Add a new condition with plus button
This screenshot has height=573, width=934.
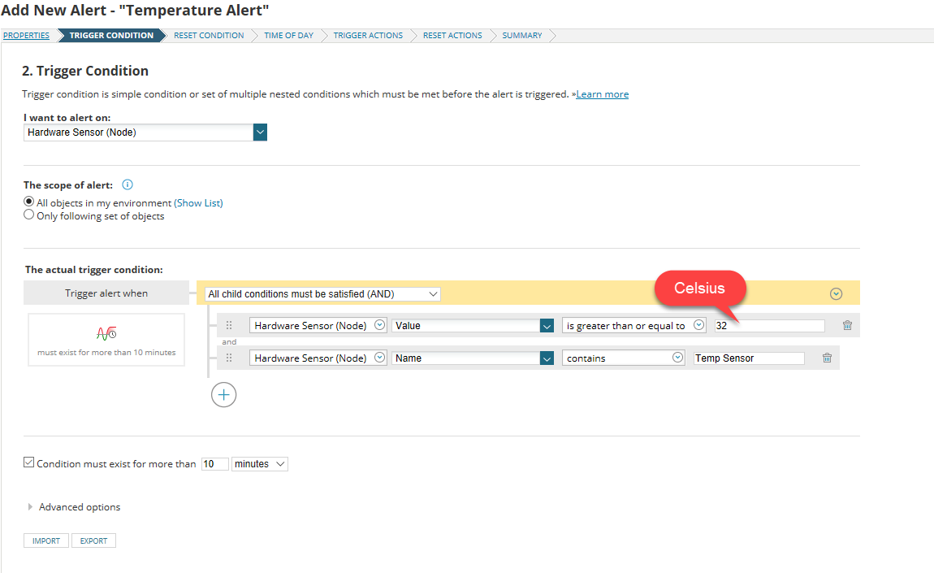pyautogui.click(x=223, y=395)
